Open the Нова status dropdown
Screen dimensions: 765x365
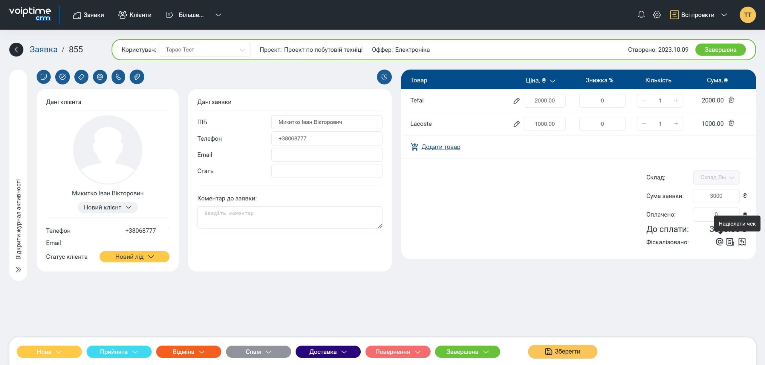(49, 352)
